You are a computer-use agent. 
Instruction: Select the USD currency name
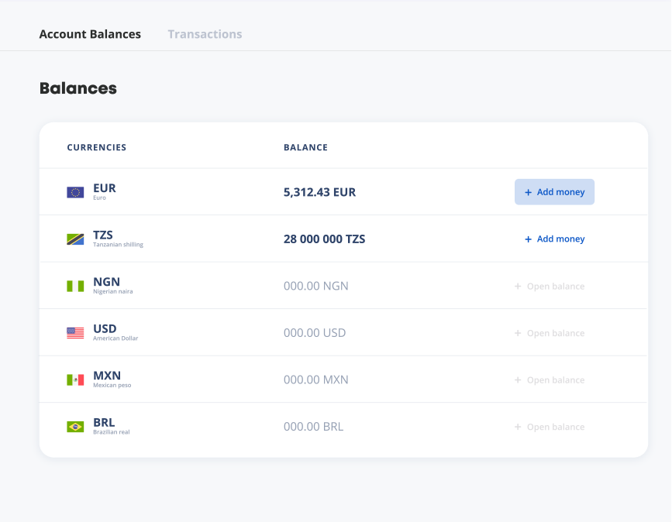point(105,329)
